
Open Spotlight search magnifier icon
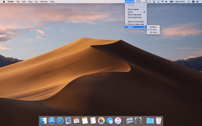pyautogui.click(x=189, y=2)
